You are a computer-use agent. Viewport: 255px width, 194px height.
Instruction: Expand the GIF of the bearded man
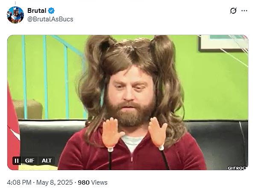click(x=128, y=102)
